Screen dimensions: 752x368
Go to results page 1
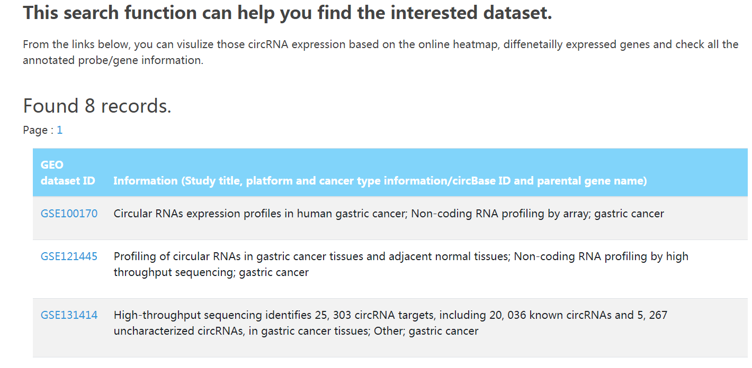(x=60, y=130)
